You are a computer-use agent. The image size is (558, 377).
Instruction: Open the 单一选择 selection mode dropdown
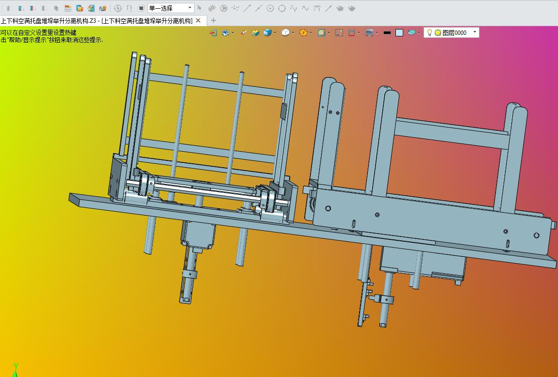pos(171,8)
